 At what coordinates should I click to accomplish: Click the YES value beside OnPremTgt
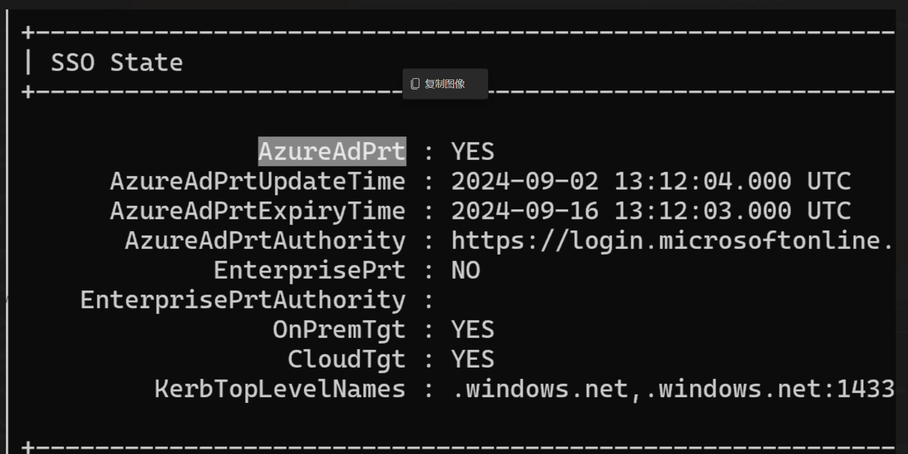472,330
